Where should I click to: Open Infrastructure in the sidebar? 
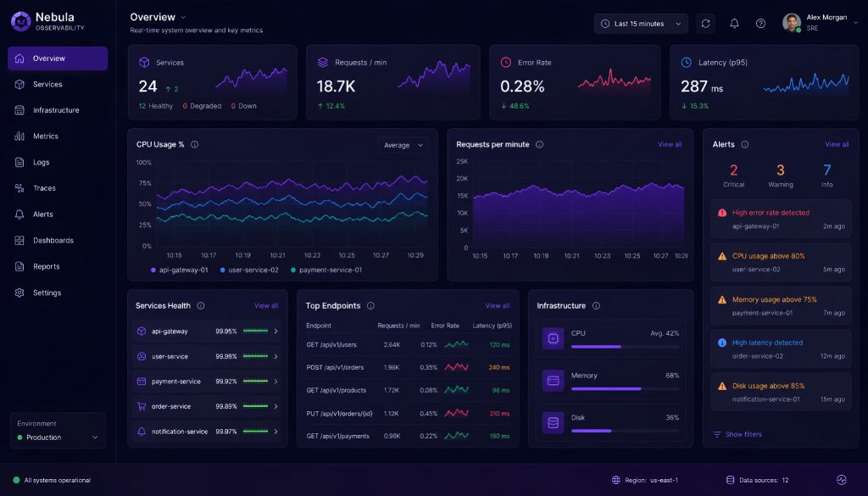coord(58,110)
